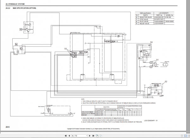Viewport: 190px width, 138px height.
Task: Click callout number 53 near the control valve
Action: [66, 49]
